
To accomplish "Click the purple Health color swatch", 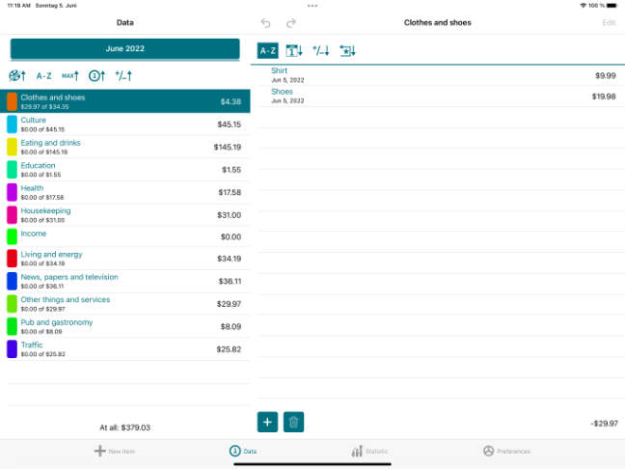I will 12,192.
